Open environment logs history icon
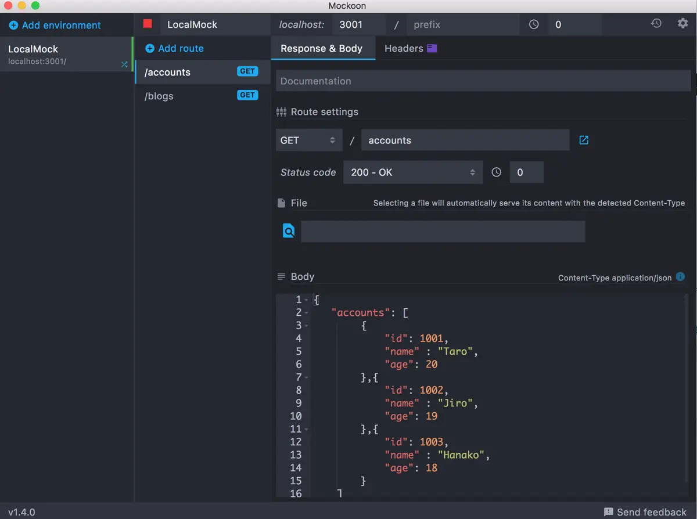Screen dimensions: 697x519 click(656, 24)
